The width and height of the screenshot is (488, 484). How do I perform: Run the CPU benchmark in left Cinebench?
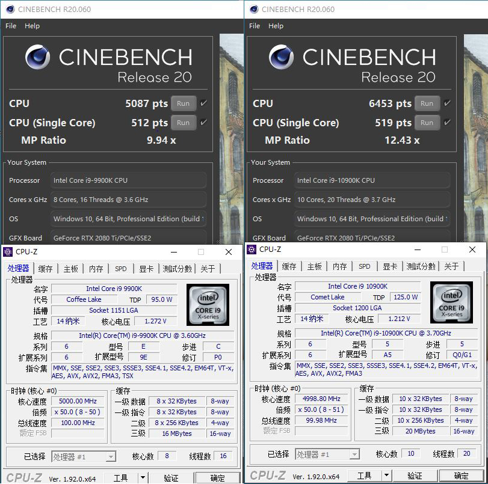(x=184, y=103)
